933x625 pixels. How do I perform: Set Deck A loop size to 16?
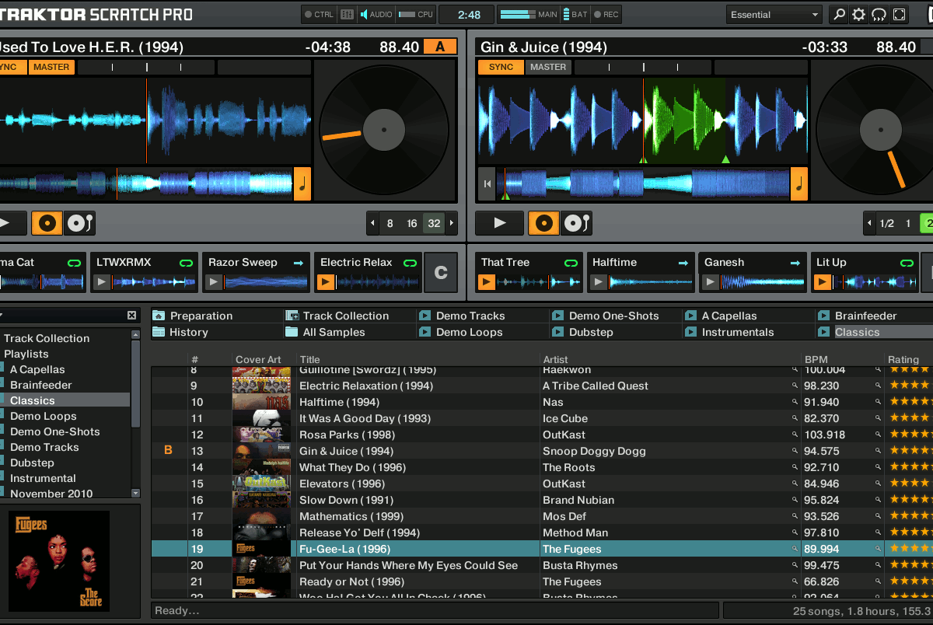[412, 223]
